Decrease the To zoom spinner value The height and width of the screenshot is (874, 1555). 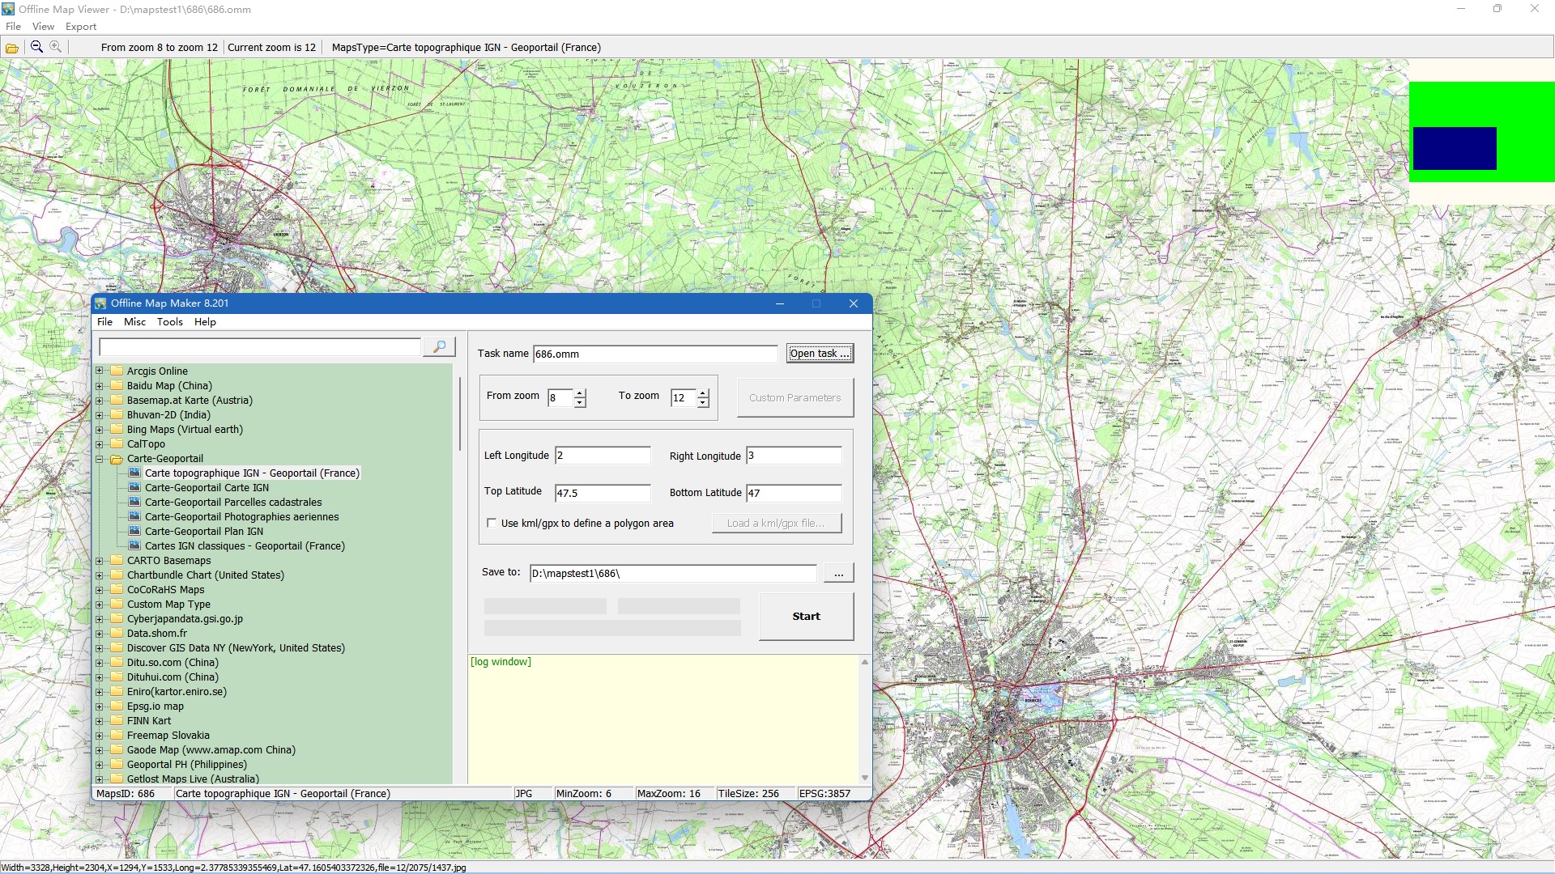click(703, 402)
